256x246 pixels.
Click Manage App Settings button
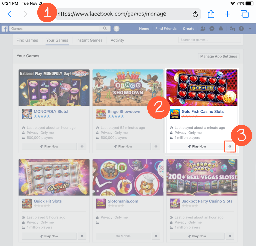219,56
